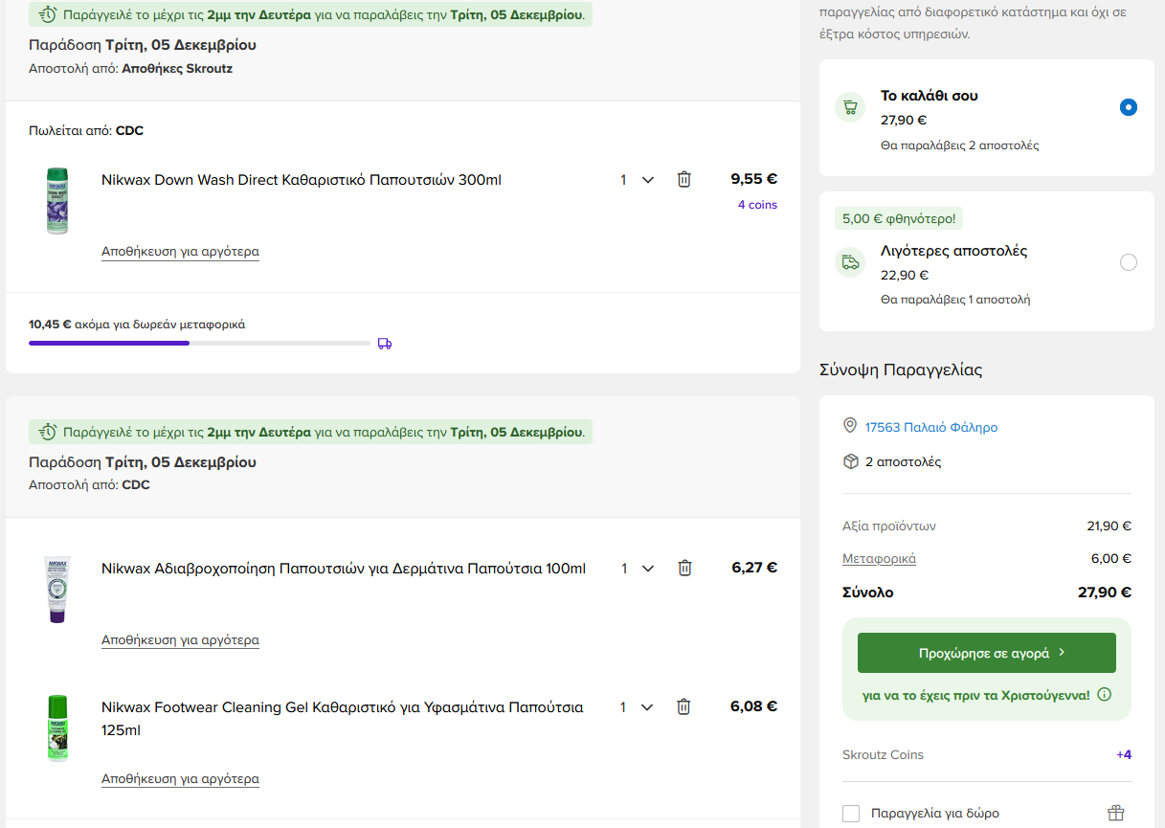
Task: Tick the Παραγγελία για δώρο checkbox
Action: 851,814
